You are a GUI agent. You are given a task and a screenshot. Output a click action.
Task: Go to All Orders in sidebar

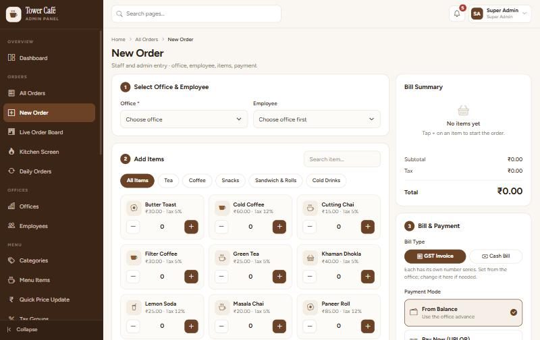49,93
